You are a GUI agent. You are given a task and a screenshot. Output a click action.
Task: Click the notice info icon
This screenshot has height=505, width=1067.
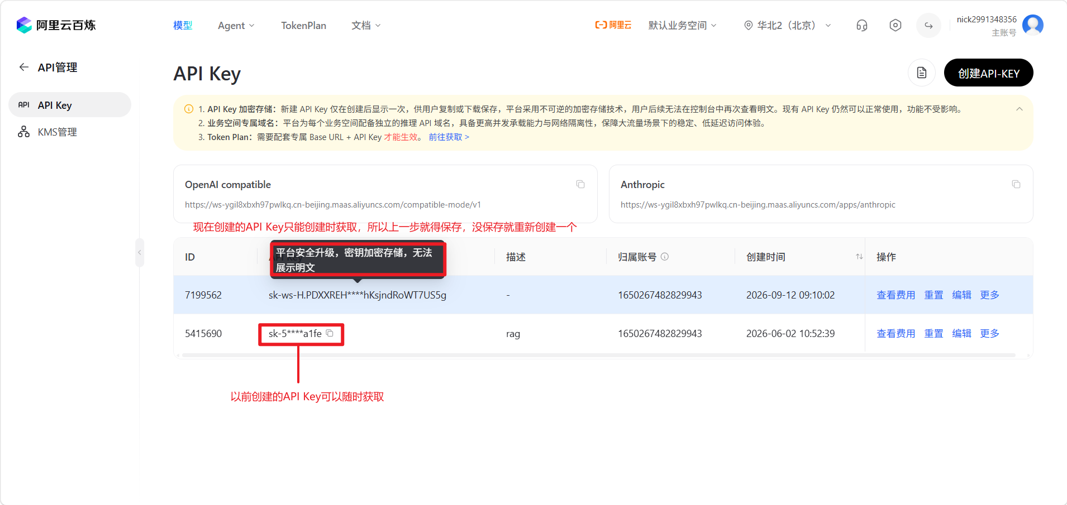pos(189,109)
